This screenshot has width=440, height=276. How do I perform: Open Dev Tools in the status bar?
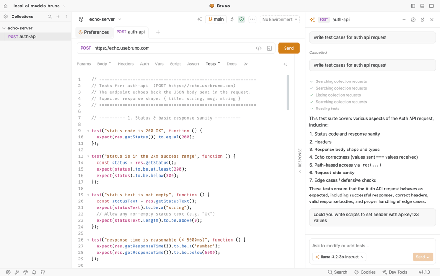tap(395, 272)
